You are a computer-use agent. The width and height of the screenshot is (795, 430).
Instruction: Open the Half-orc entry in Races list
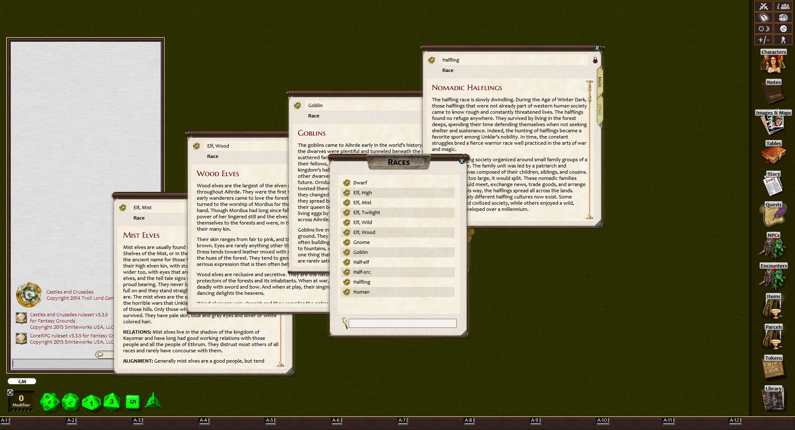(x=361, y=272)
